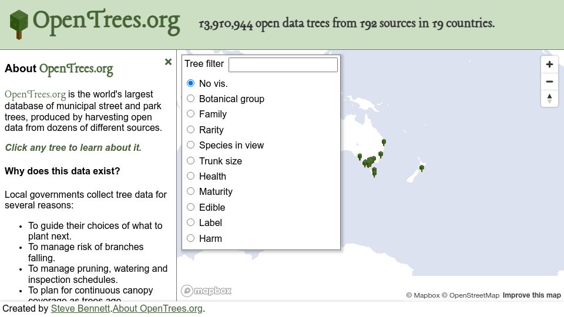This screenshot has height=317, width=564.
Task: Select the Harm radio option
Action: point(190,238)
